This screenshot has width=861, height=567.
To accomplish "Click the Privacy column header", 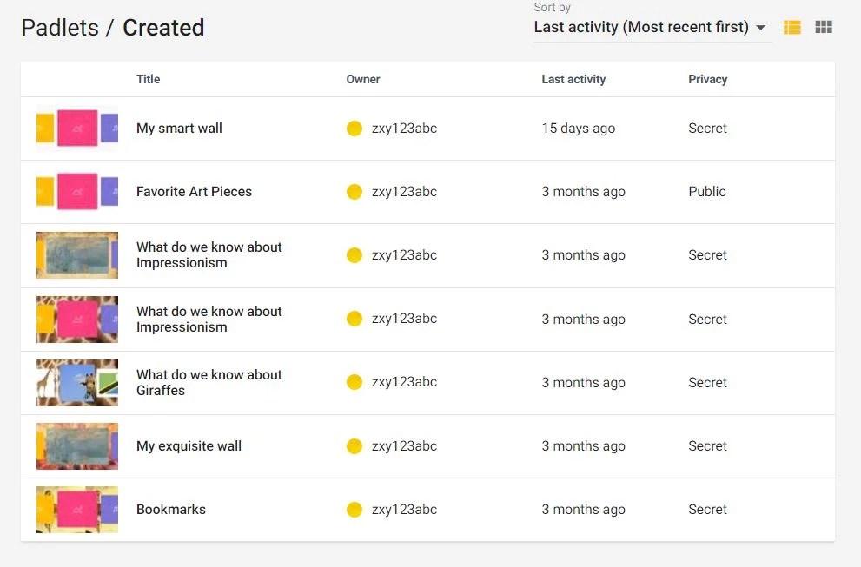I will [x=707, y=79].
